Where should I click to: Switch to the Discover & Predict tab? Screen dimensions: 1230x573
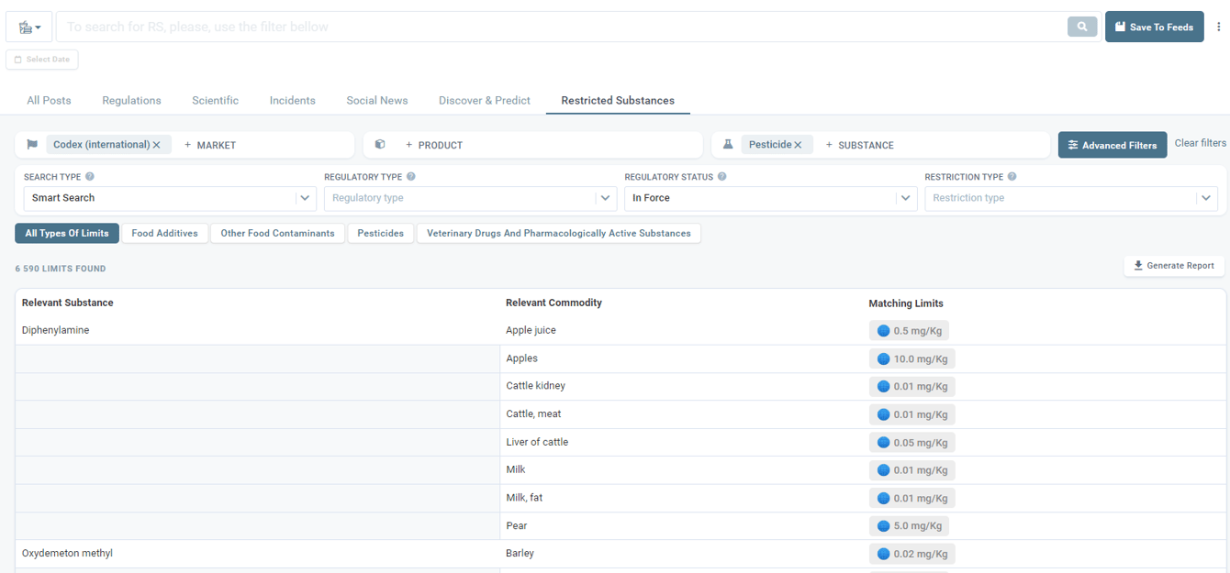point(485,101)
